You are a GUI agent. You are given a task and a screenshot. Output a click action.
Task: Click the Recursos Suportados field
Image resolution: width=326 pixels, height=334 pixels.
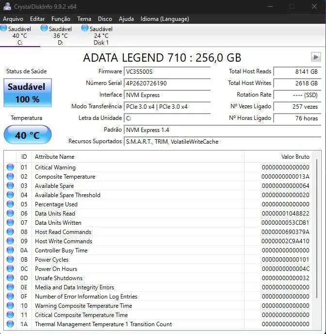click(x=222, y=142)
